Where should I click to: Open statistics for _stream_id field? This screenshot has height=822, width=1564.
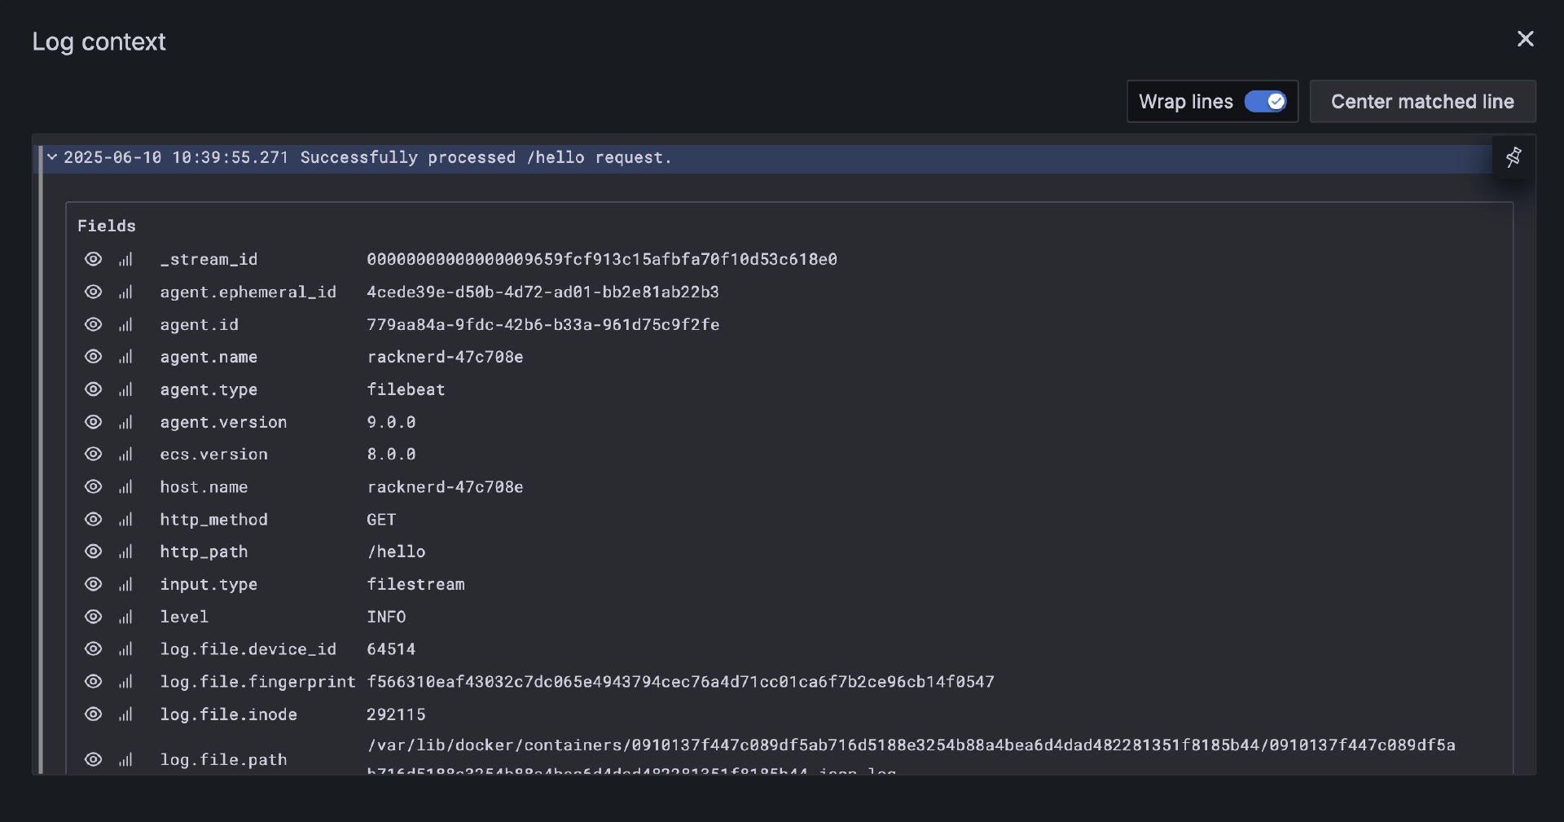(125, 259)
